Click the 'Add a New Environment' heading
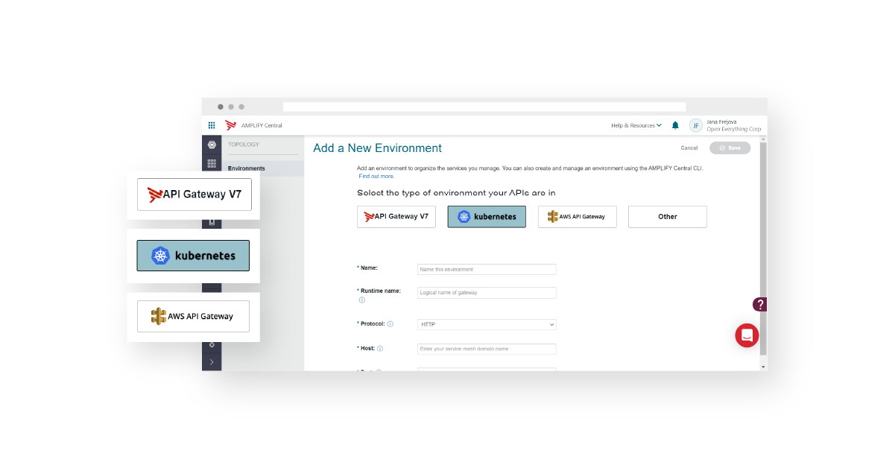 (x=377, y=148)
